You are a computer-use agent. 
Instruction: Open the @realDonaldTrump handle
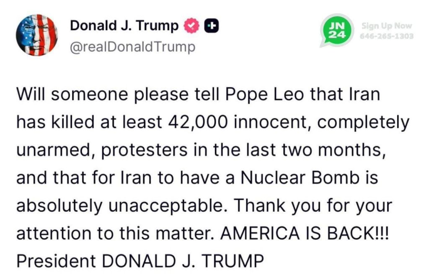tap(132, 47)
